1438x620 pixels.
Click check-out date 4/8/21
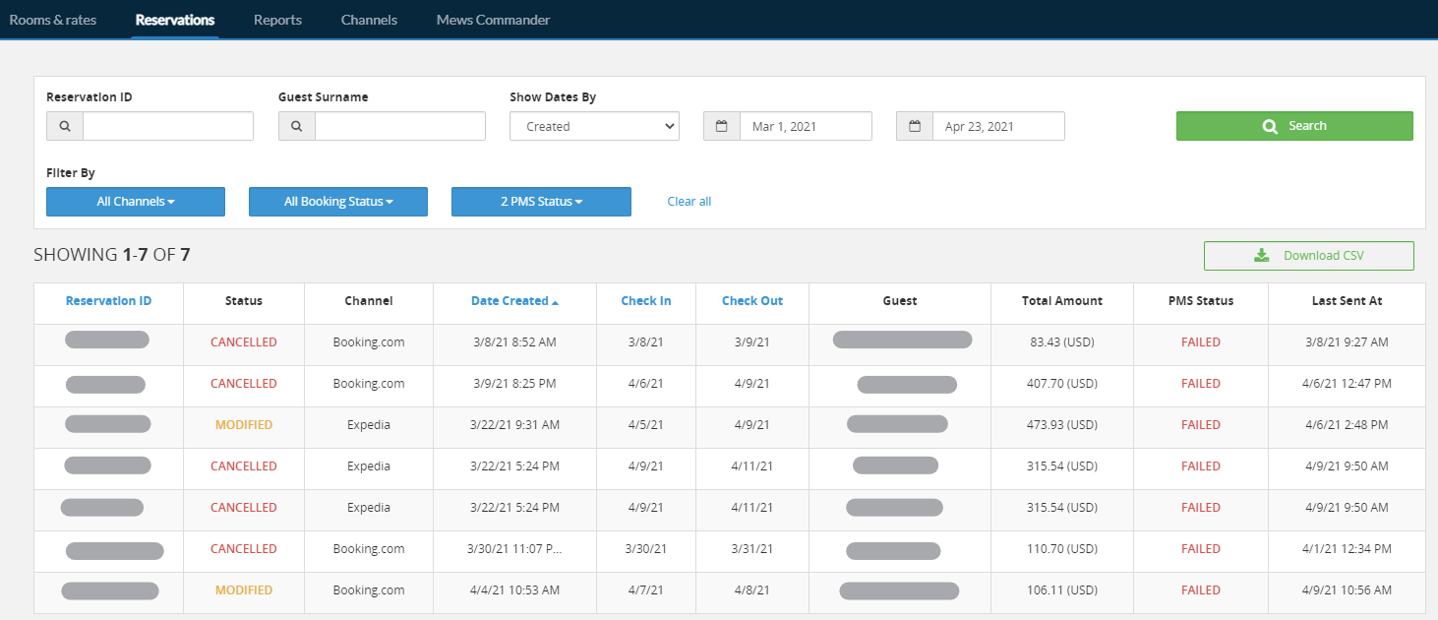[752, 590]
